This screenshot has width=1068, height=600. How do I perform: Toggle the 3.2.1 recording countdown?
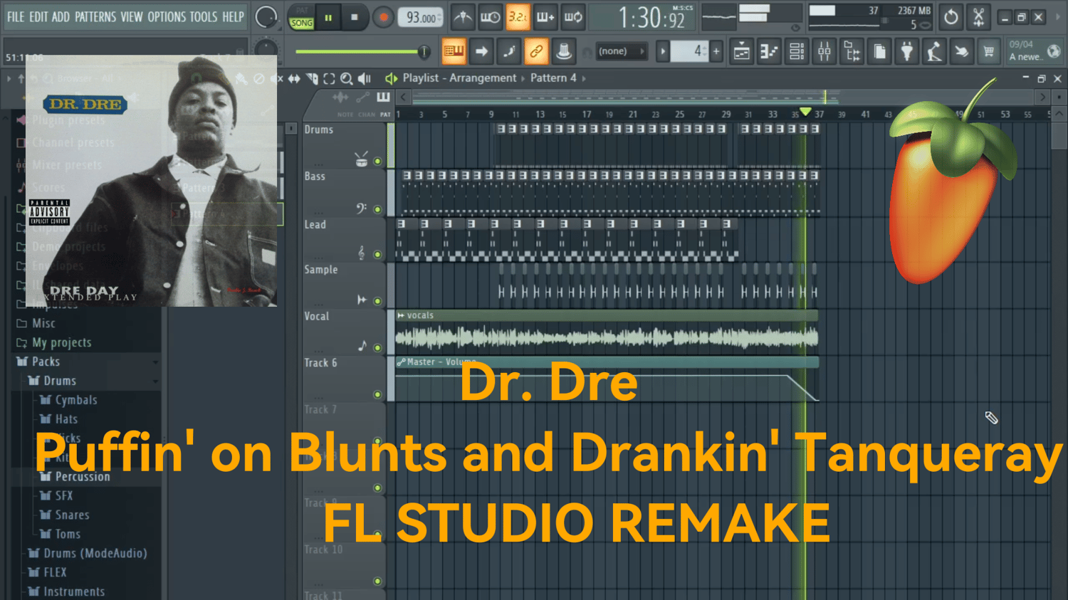(518, 17)
